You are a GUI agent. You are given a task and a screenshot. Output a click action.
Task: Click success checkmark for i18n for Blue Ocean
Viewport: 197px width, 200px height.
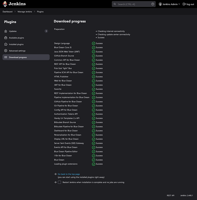93,156
